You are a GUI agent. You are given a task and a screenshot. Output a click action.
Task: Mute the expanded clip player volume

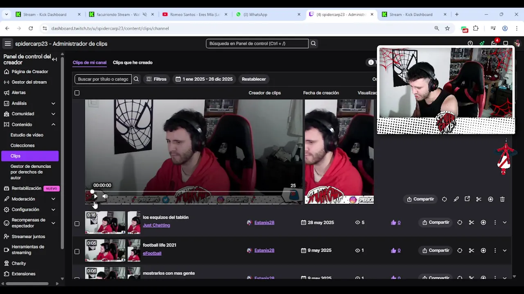(105, 196)
